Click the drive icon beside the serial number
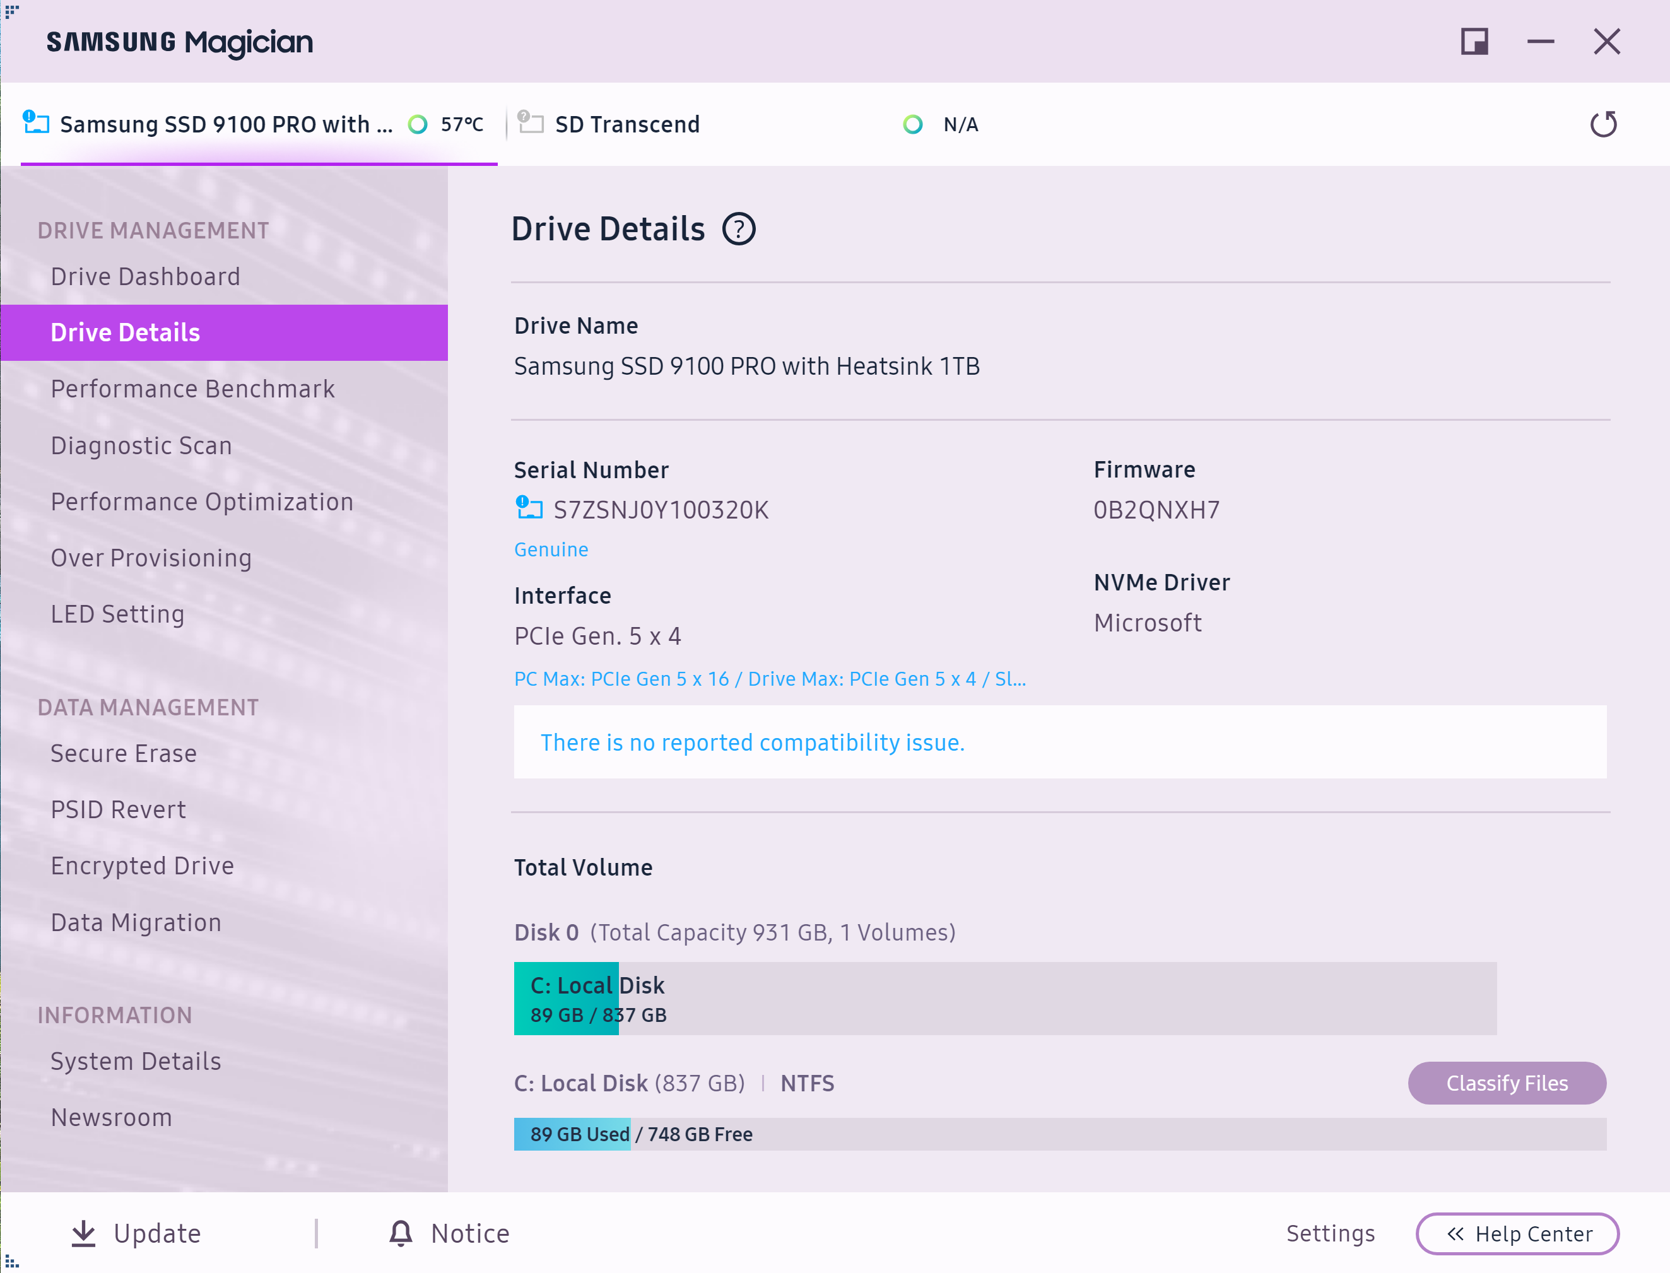This screenshot has height=1273, width=1670. pyautogui.click(x=529, y=508)
